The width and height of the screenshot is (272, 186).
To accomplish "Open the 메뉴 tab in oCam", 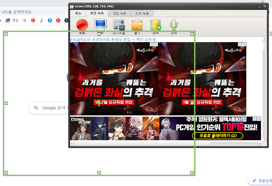I will point(78,13).
